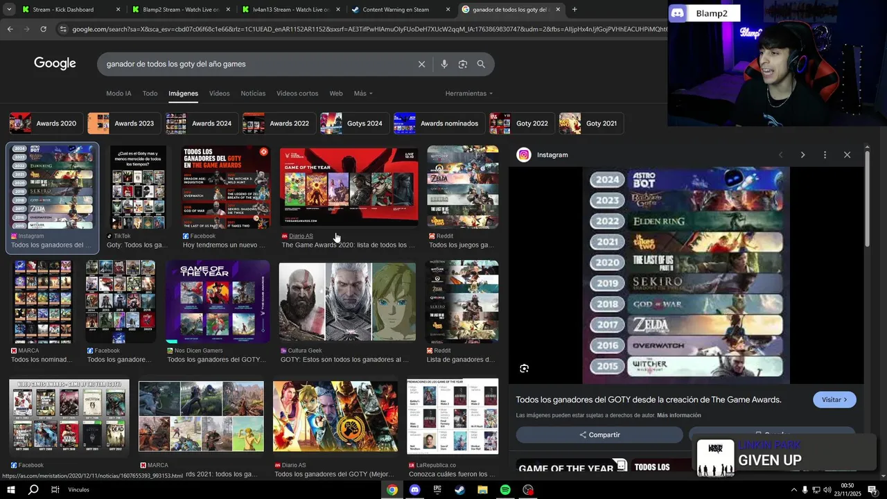Viewport: 887px width, 499px height.
Task: Expand the Más dropdown menu
Action: coord(363,94)
